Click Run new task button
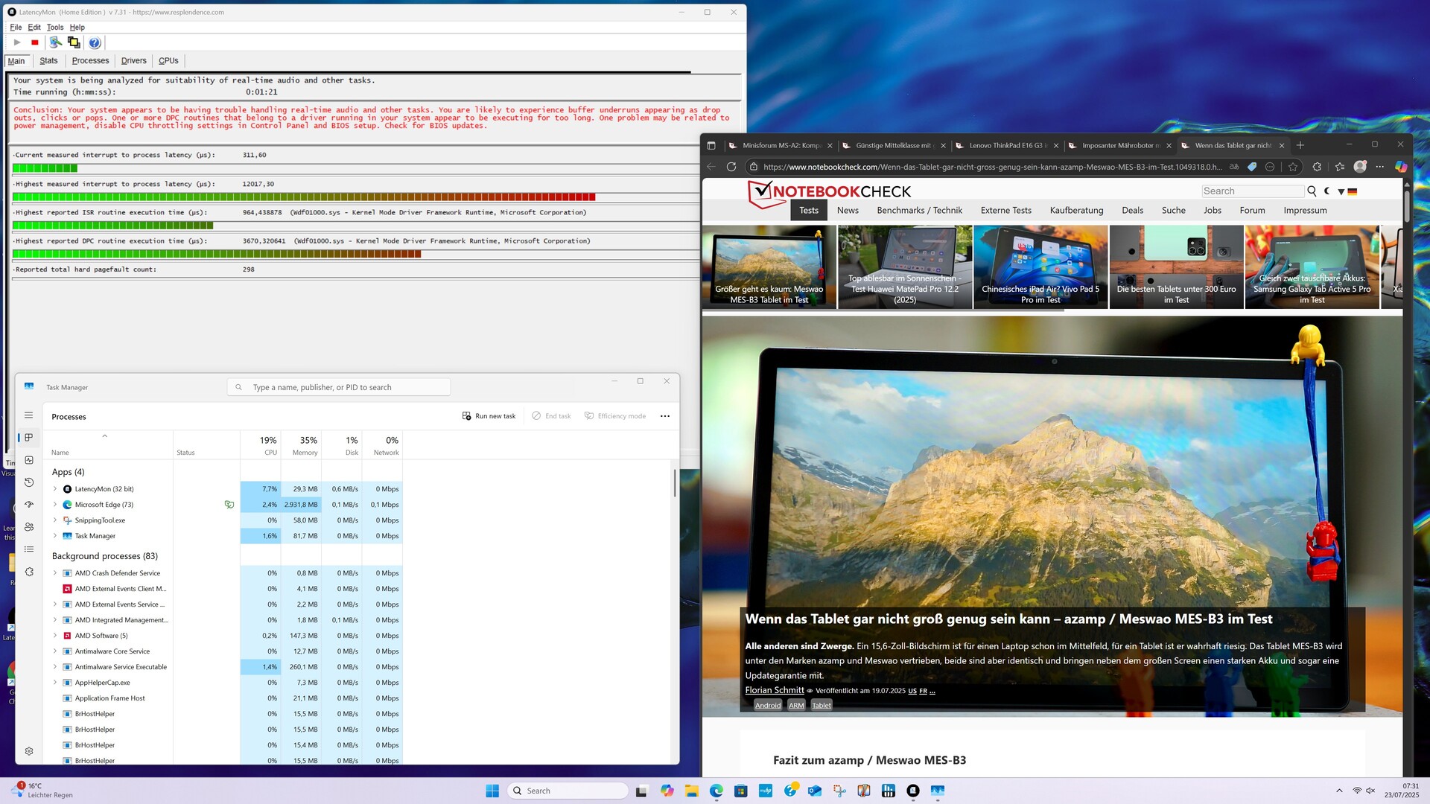 [x=489, y=416]
